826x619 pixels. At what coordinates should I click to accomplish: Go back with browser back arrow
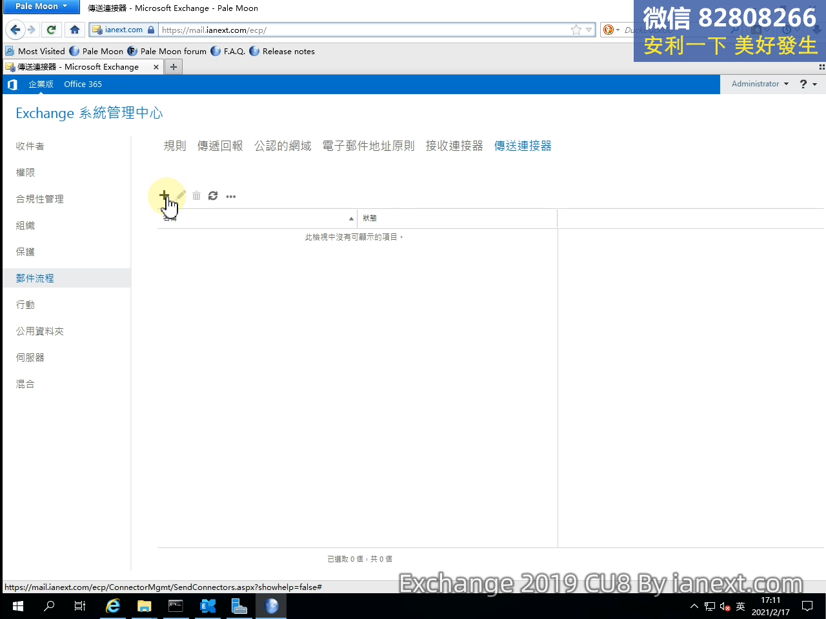15,30
